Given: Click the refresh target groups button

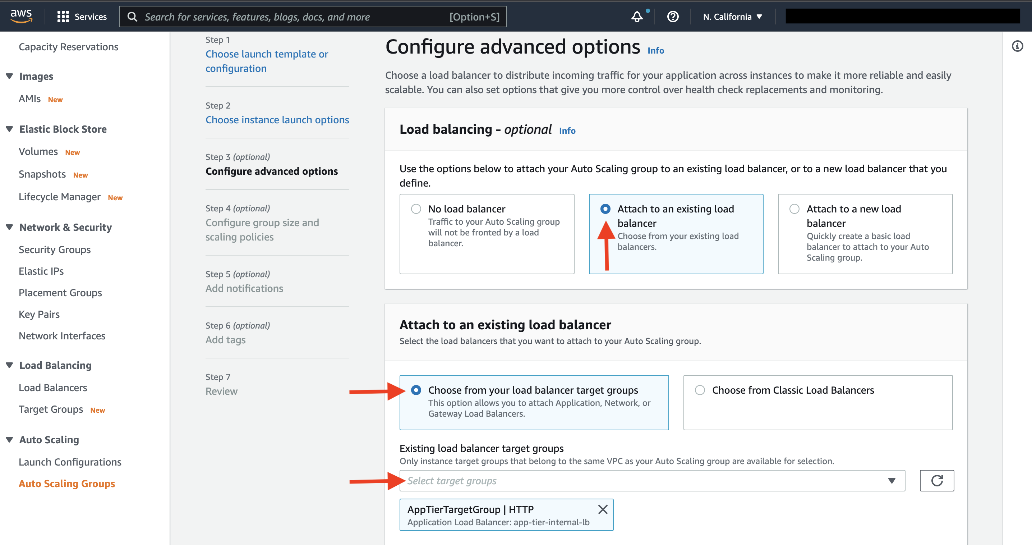Looking at the screenshot, I should [937, 480].
